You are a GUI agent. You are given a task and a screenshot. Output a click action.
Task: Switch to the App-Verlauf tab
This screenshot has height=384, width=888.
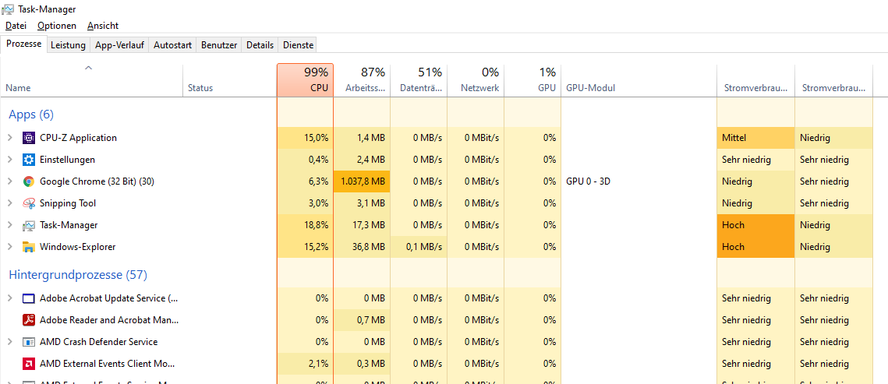click(119, 45)
